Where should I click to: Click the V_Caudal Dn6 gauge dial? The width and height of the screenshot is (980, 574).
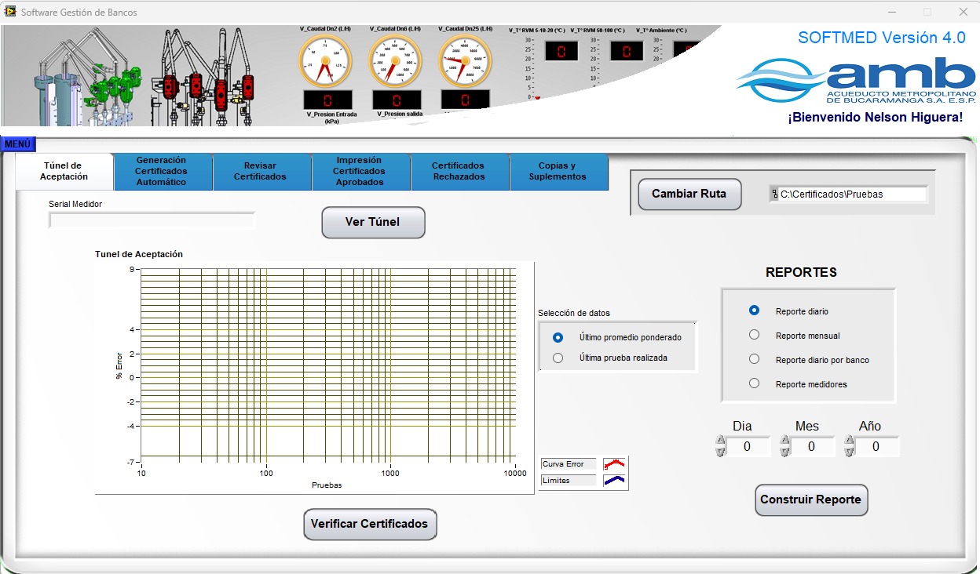(395, 62)
